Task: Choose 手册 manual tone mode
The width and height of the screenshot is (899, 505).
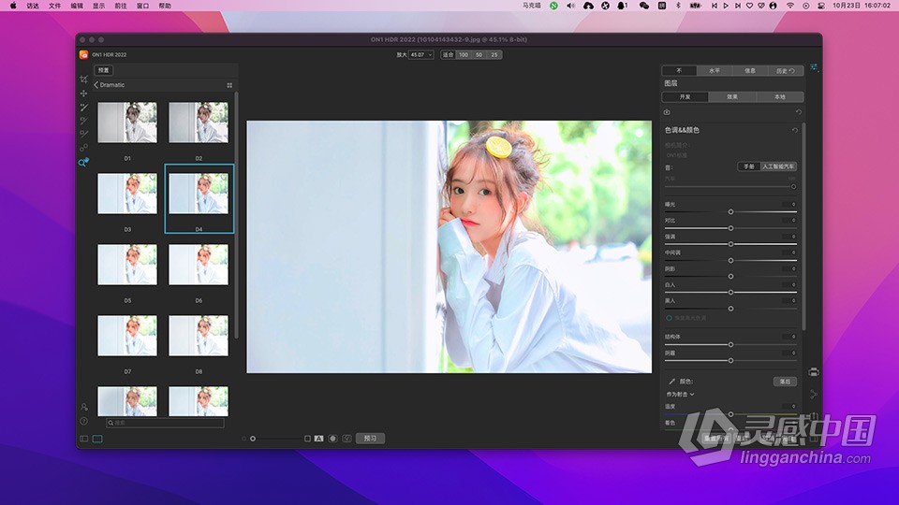Action: point(749,166)
